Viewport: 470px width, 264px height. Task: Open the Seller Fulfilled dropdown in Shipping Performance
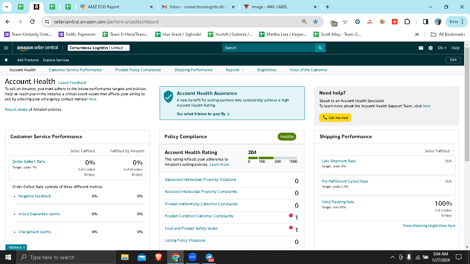pos(439,151)
